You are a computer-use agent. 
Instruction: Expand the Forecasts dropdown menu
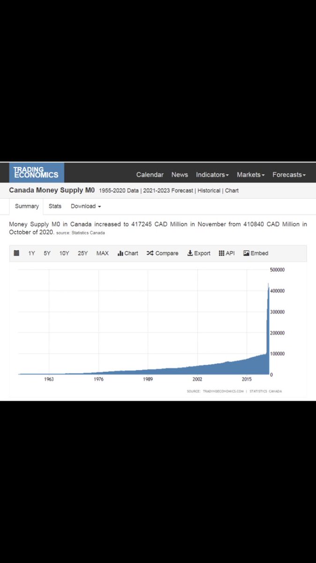tap(289, 175)
